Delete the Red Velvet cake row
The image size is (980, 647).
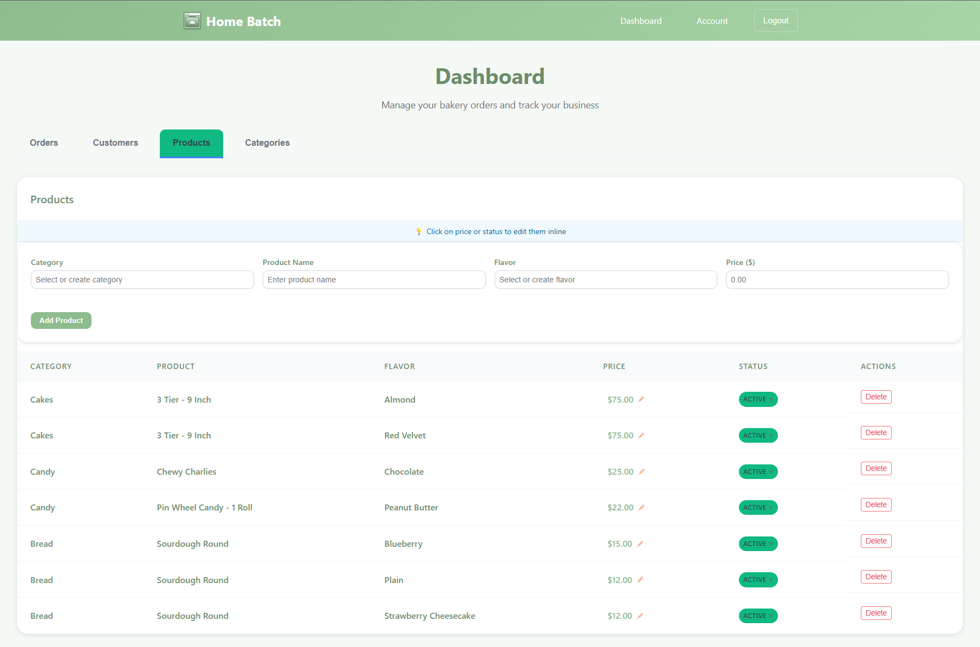click(x=876, y=432)
